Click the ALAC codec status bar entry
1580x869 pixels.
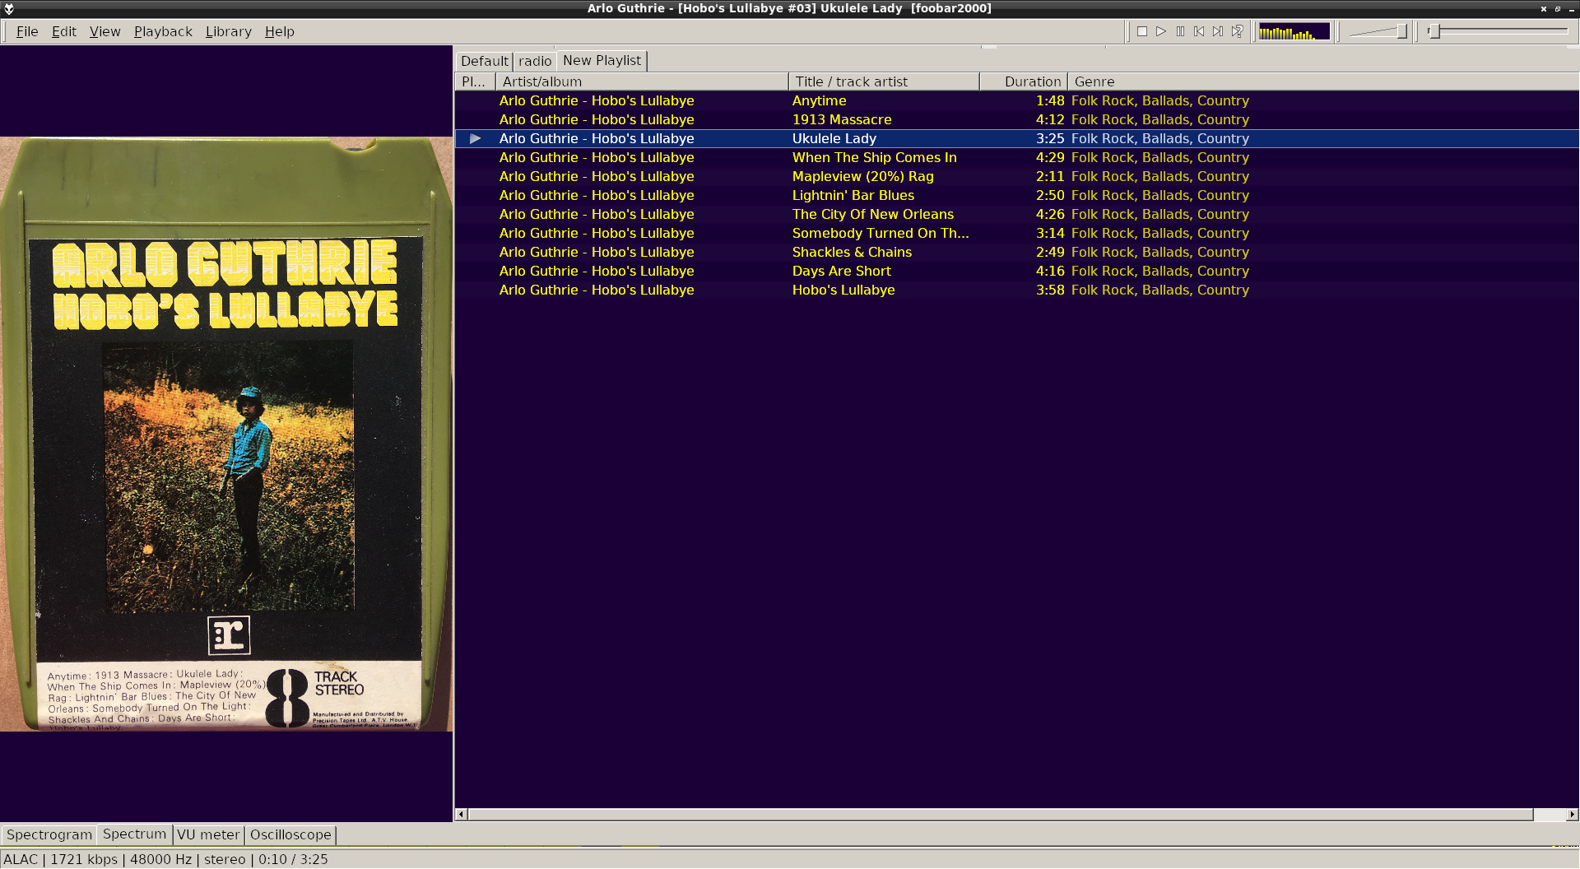[x=21, y=860]
